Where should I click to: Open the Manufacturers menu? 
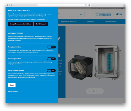tap(111, 22)
